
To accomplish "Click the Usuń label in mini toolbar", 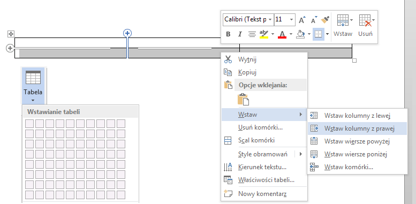I will coord(365,34).
